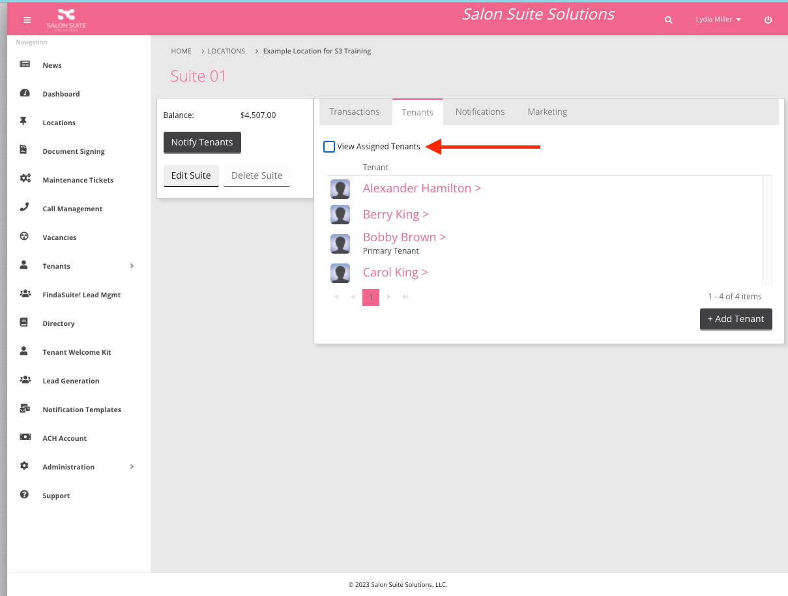Click the Notify Tenants button
This screenshot has width=788, height=596.
pyautogui.click(x=202, y=142)
